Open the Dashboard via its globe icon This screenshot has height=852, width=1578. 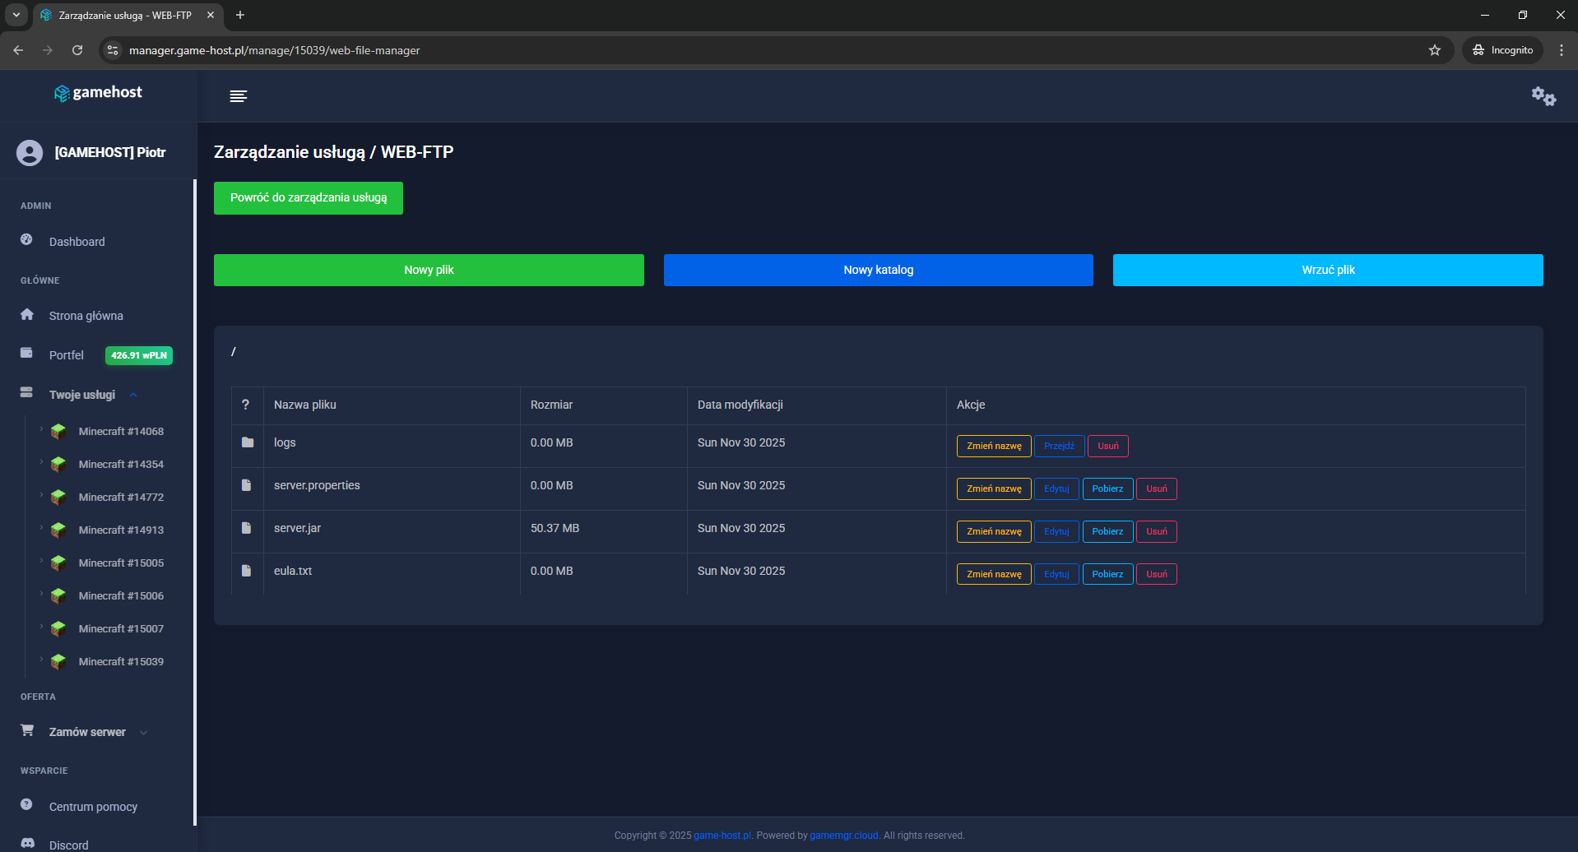click(27, 241)
